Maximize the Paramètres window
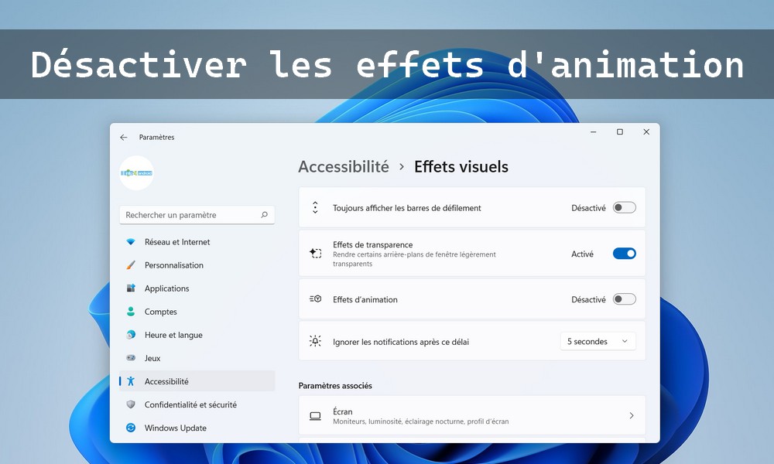The image size is (774, 464). click(620, 132)
